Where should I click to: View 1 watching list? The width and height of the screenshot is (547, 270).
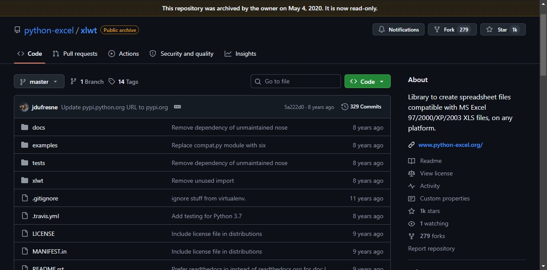coord(434,223)
